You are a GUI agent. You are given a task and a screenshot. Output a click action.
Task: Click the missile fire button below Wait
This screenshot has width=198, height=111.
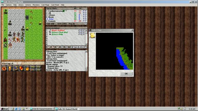pos(33,70)
